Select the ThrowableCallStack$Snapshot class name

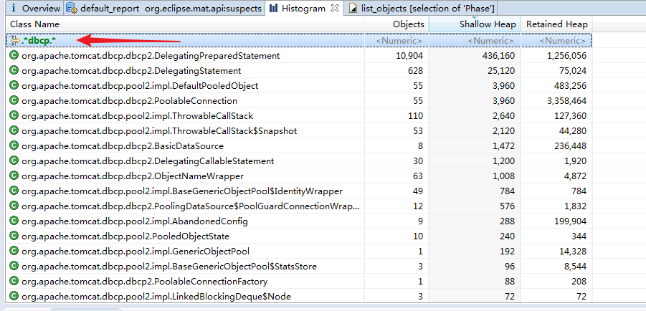[159, 131]
